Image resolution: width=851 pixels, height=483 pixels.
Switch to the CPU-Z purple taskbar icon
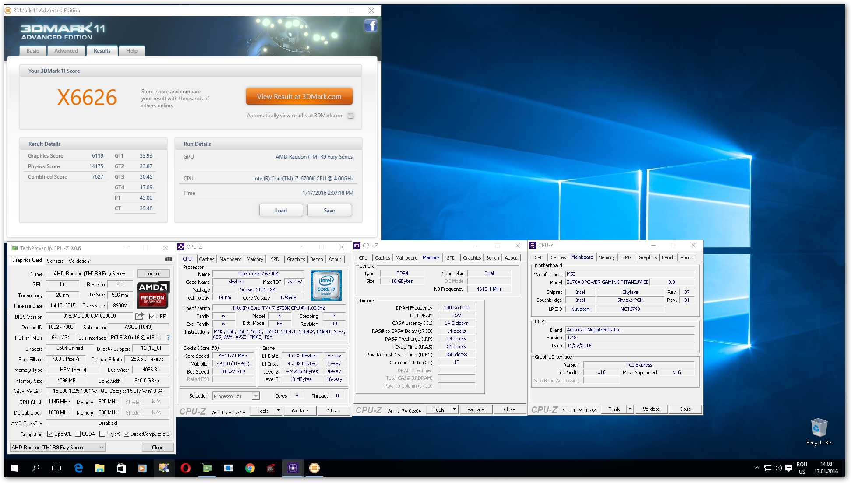pyautogui.click(x=293, y=468)
